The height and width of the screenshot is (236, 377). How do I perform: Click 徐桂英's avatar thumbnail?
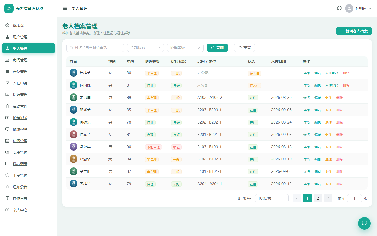coord(74,73)
